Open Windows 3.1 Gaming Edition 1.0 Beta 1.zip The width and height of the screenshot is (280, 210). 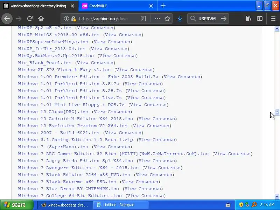(x=76, y=140)
